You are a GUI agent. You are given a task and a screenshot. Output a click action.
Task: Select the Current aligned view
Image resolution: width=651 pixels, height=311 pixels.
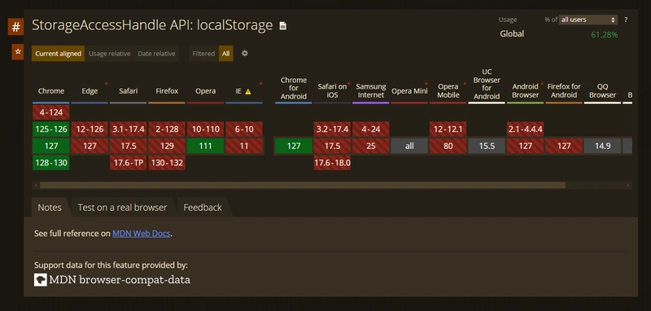pos(59,54)
